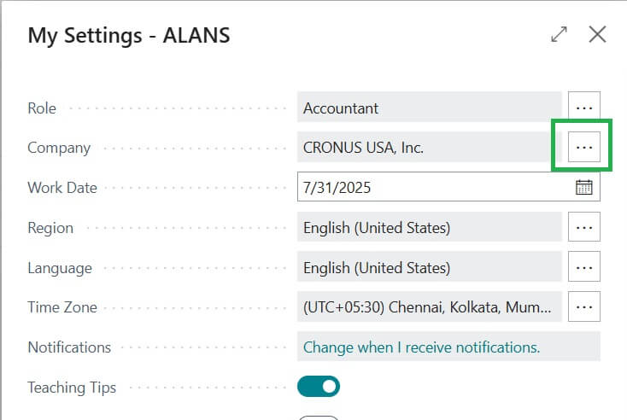Select the Language field showing English (United States)
This screenshot has height=420, width=627.
click(x=429, y=268)
